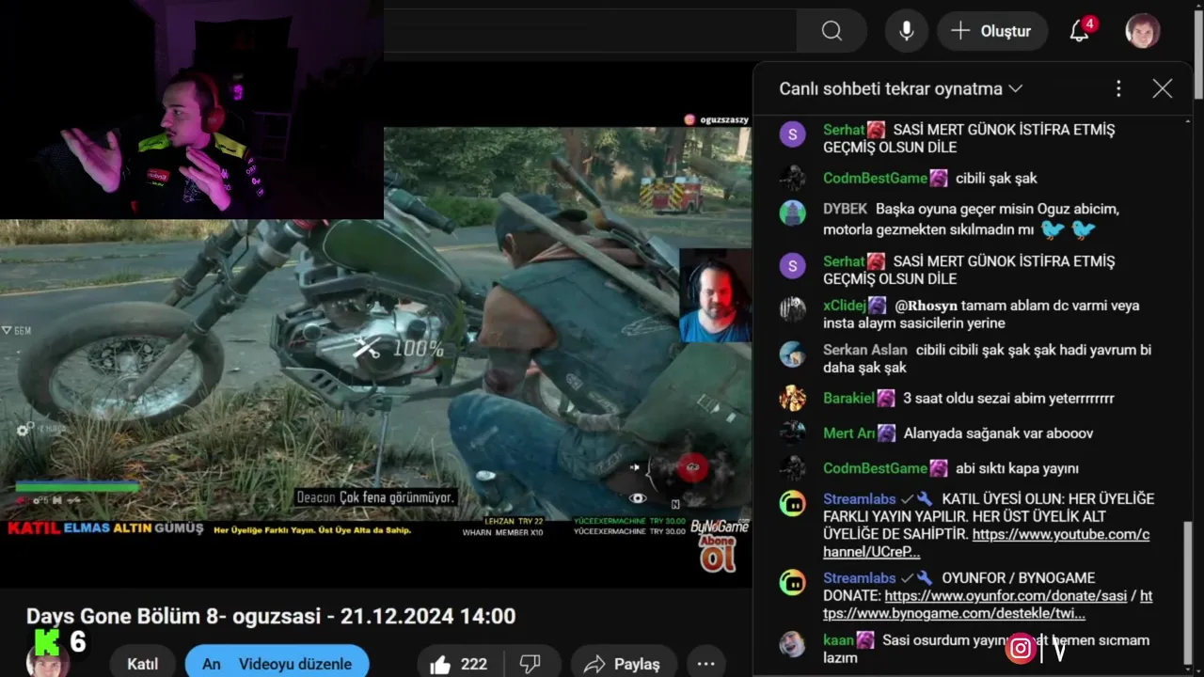Click Serkan Aslan chat username

(865, 350)
